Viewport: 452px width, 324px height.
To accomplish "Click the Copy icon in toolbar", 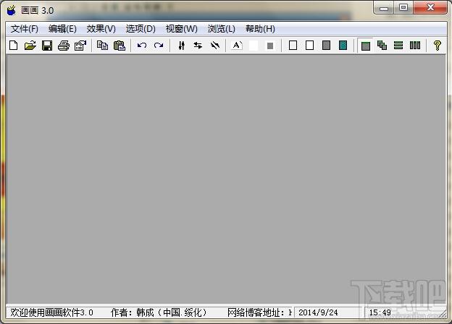I will pos(103,46).
